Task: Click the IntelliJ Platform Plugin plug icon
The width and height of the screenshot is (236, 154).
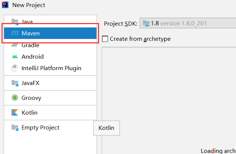Action: point(15,68)
